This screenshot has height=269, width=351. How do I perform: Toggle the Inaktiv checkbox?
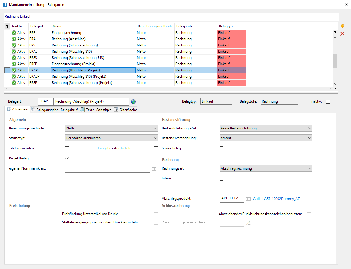pos(328,102)
